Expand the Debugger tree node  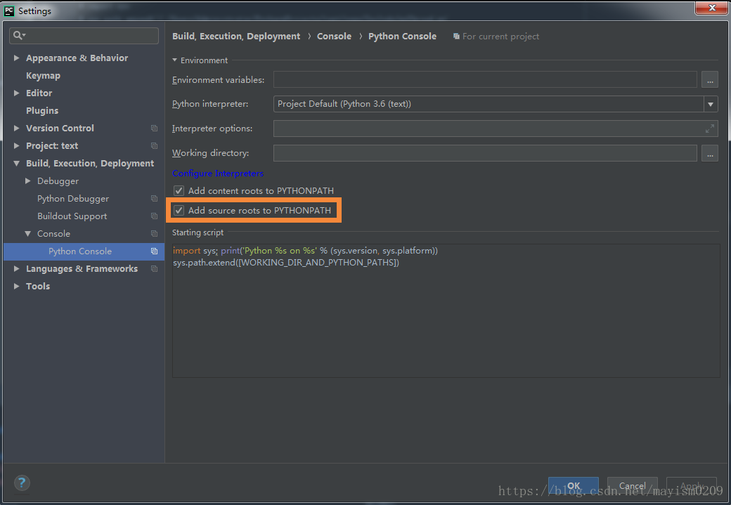point(27,181)
